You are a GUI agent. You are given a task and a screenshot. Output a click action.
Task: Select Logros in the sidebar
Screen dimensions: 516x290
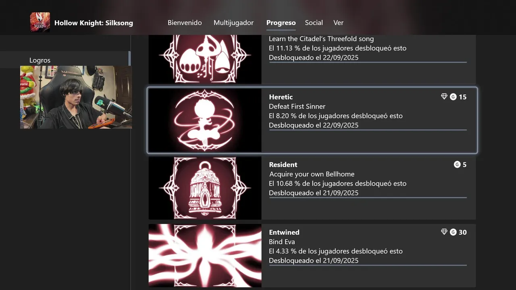(40, 60)
